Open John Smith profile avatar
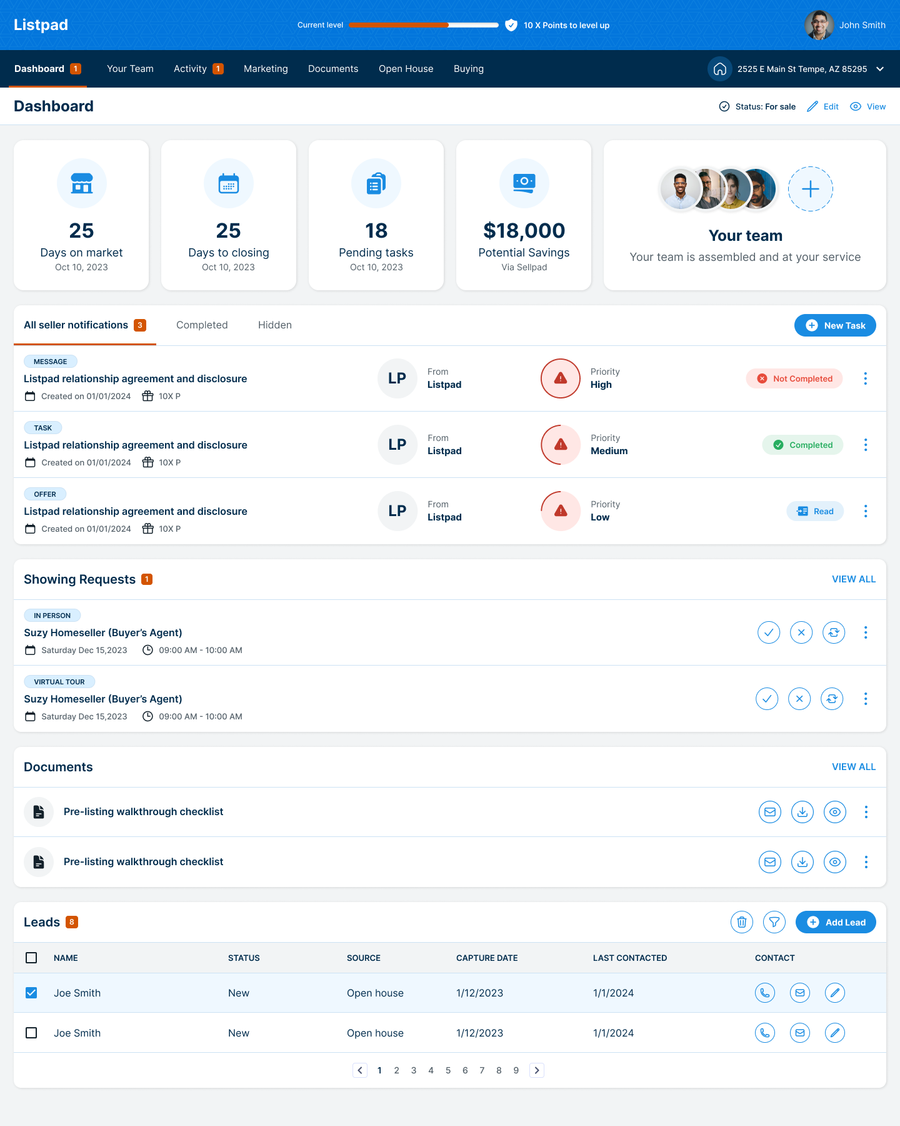The image size is (900, 1126). click(x=819, y=25)
